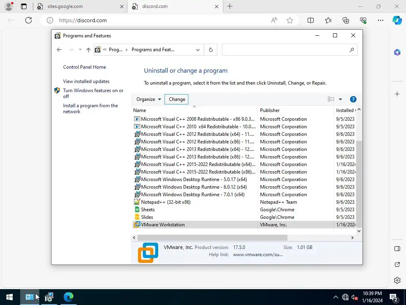Click the Edge address bar URL

click(83, 20)
